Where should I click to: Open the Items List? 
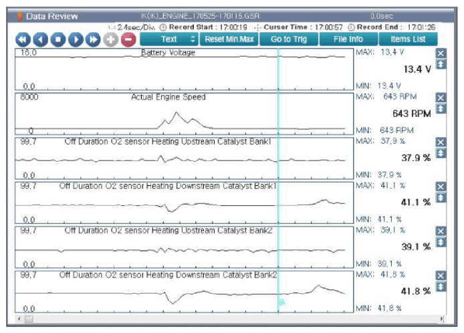pyautogui.click(x=410, y=39)
